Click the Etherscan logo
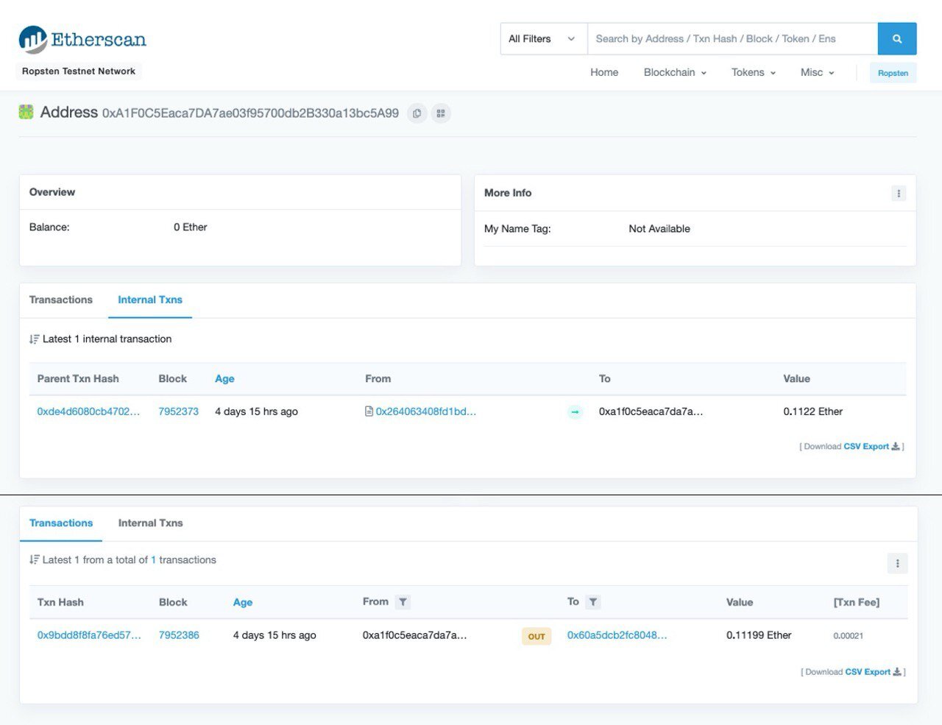The width and height of the screenshot is (942, 725). 82,40
